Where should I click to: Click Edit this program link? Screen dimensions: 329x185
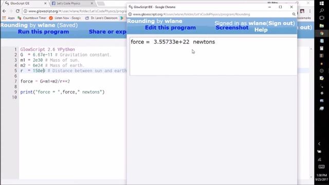click(170, 28)
